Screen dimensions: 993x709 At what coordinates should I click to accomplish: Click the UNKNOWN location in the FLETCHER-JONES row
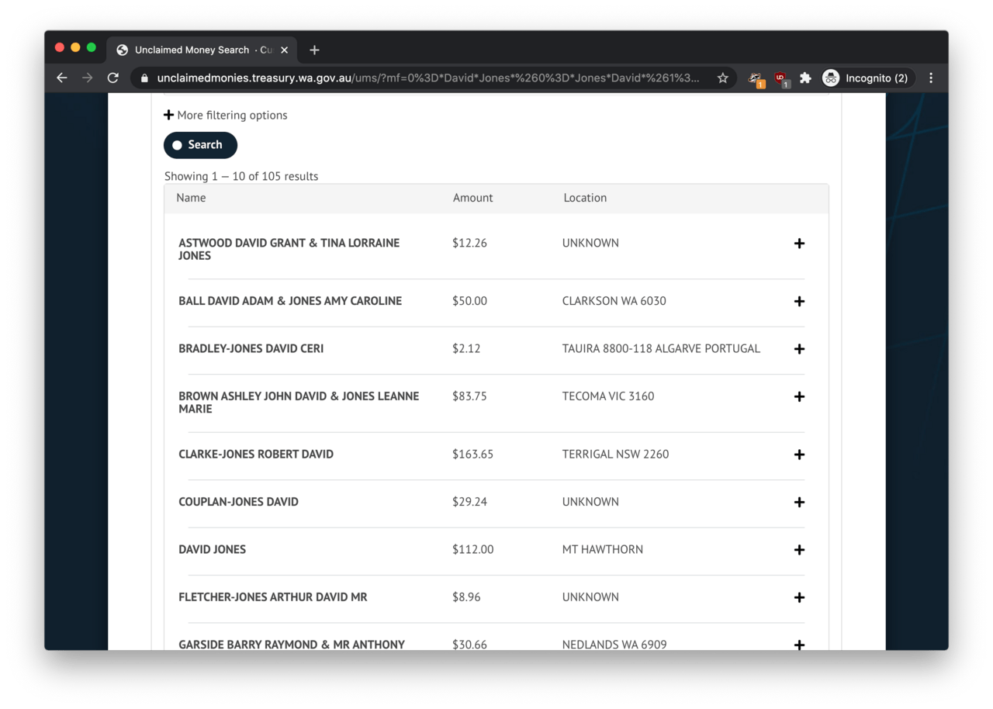(x=590, y=597)
